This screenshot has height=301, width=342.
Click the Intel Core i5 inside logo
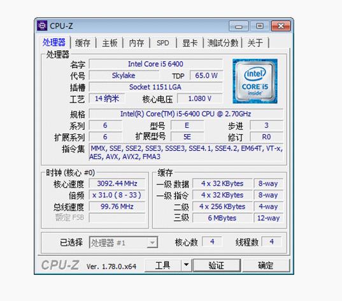[255, 81]
